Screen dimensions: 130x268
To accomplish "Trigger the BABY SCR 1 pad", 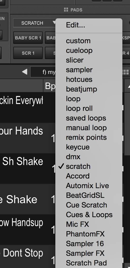I will [28, 38].
